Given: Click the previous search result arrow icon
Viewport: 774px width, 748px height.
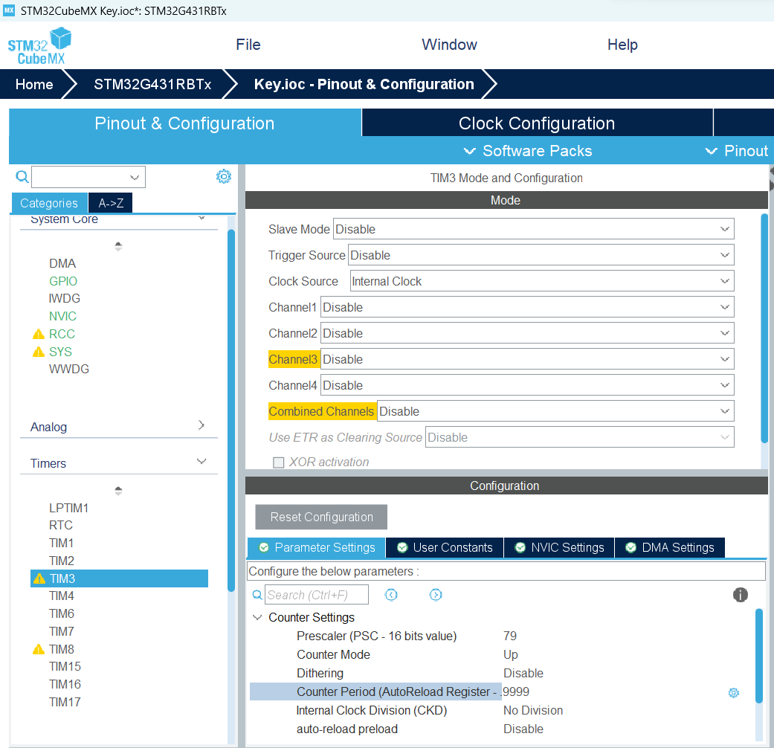Looking at the screenshot, I should (391, 594).
